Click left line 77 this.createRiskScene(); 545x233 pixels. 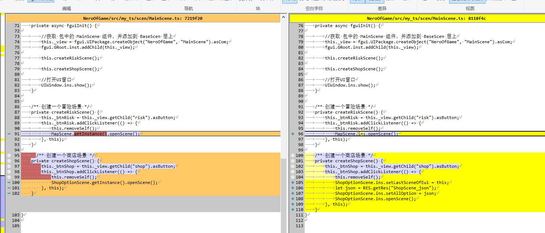coord(70,58)
